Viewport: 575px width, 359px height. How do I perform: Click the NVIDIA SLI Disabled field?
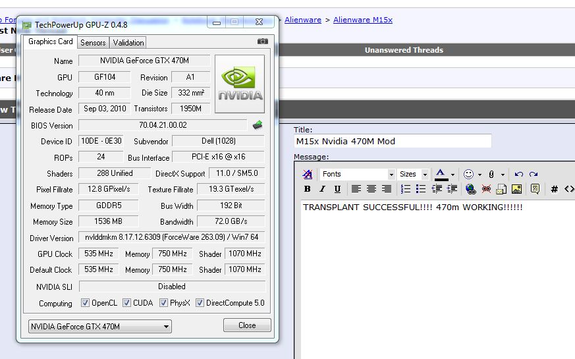172,287
